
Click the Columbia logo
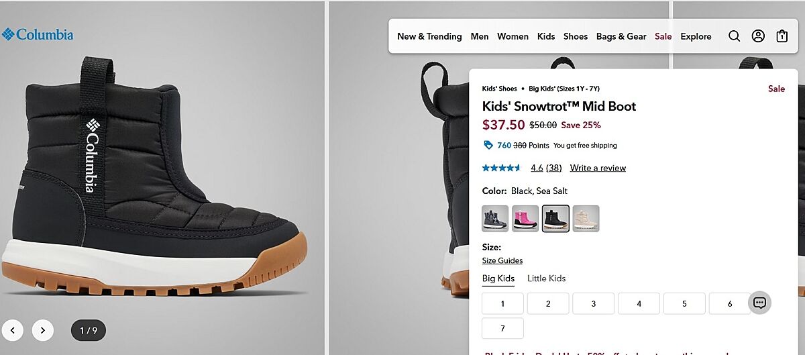pyautogui.click(x=38, y=34)
